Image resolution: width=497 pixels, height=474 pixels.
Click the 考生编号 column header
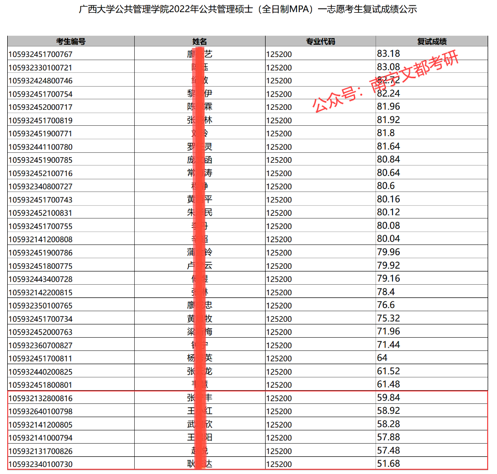coord(70,41)
